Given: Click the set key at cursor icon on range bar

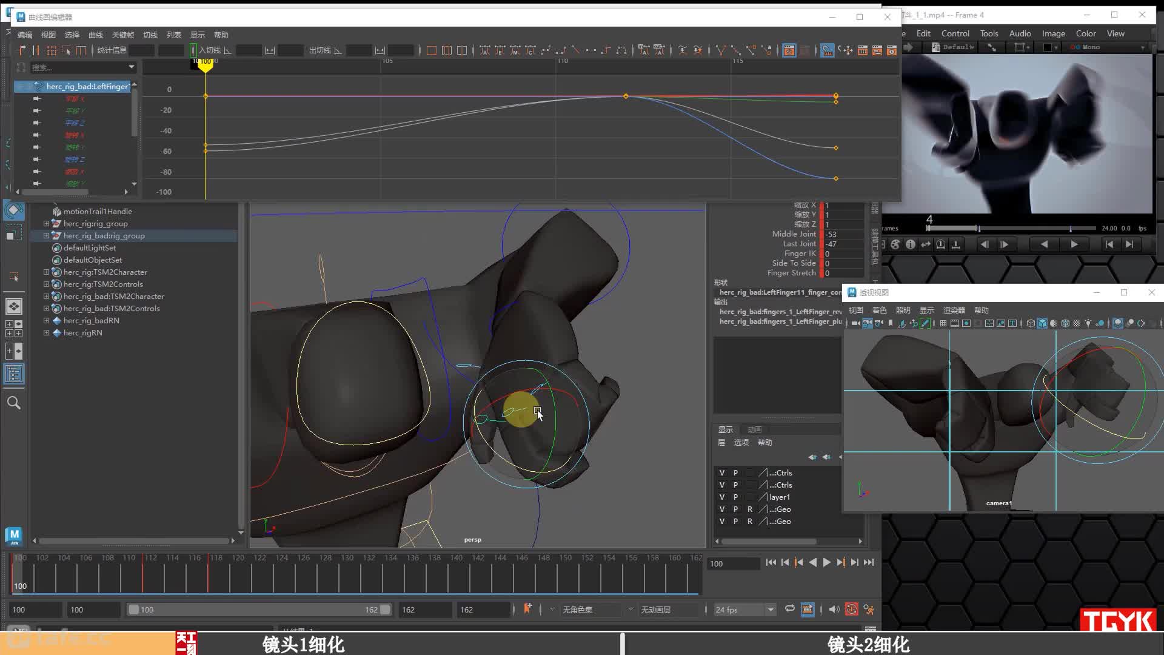Looking at the screenshot, I should 527,608.
